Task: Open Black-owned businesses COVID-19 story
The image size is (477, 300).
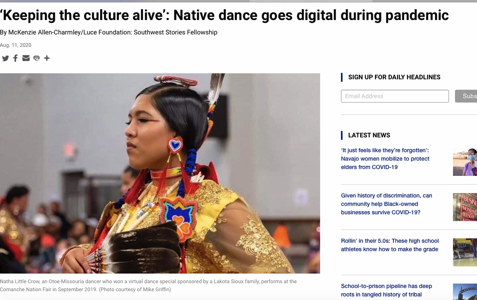Action: click(386, 204)
